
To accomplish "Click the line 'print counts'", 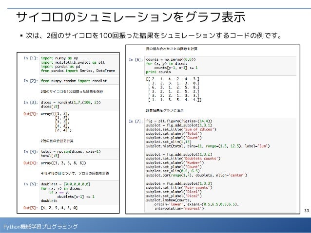I will tap(158, 72).
